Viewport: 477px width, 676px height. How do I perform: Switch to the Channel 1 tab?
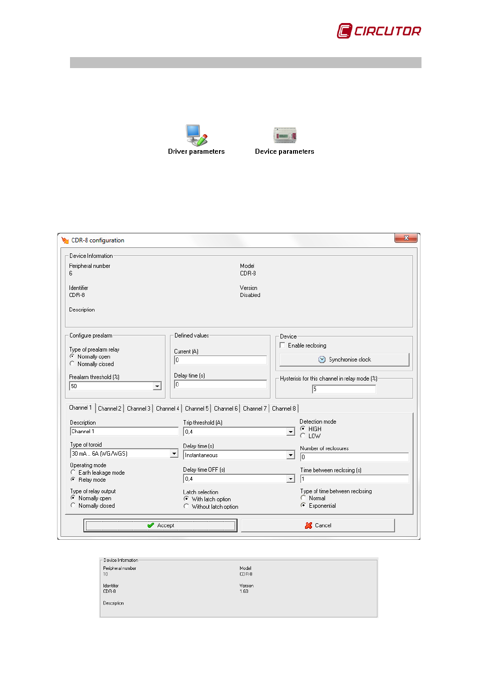pos(80,408)
